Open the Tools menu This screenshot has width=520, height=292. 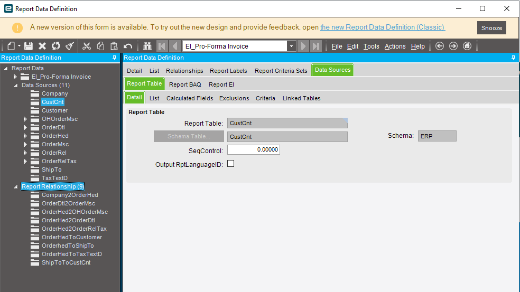tap(371, 46)
